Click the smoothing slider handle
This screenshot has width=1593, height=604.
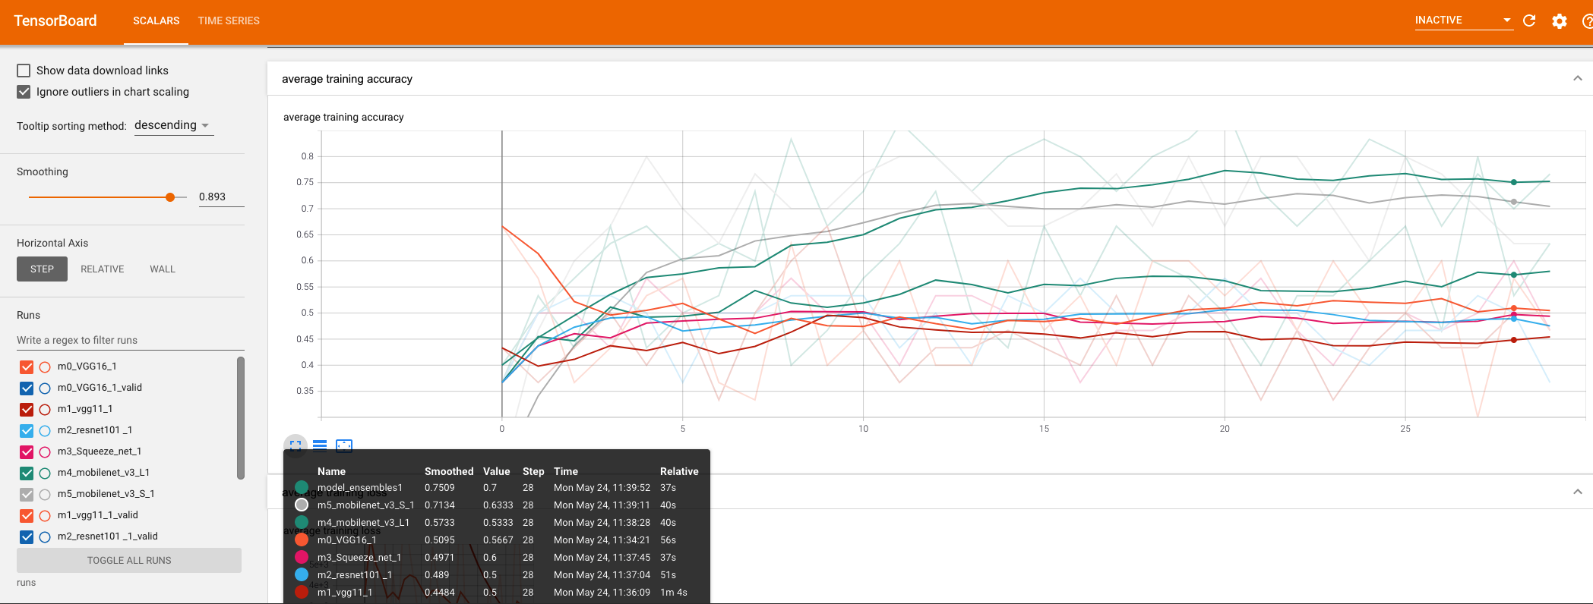[170, 197]
